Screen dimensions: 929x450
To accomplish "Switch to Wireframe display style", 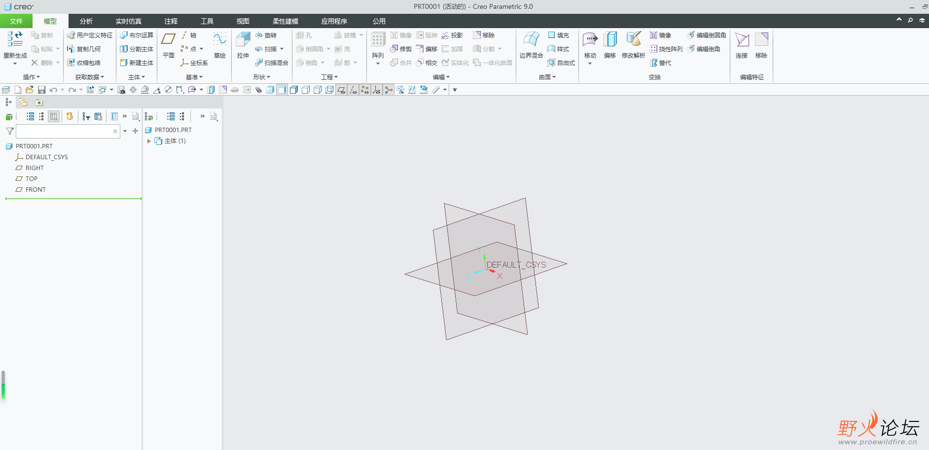I will 329,90.
